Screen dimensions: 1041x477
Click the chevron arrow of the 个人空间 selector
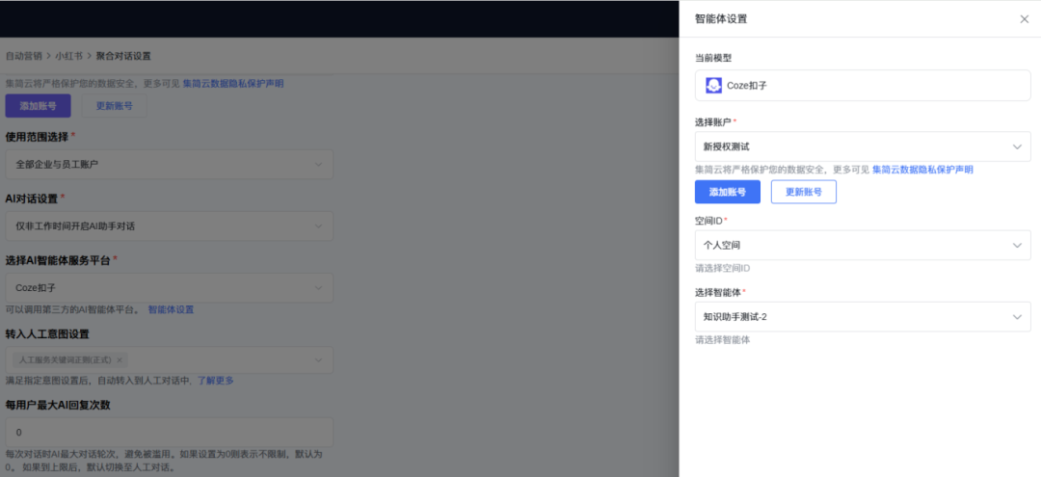coord(1017,246)
